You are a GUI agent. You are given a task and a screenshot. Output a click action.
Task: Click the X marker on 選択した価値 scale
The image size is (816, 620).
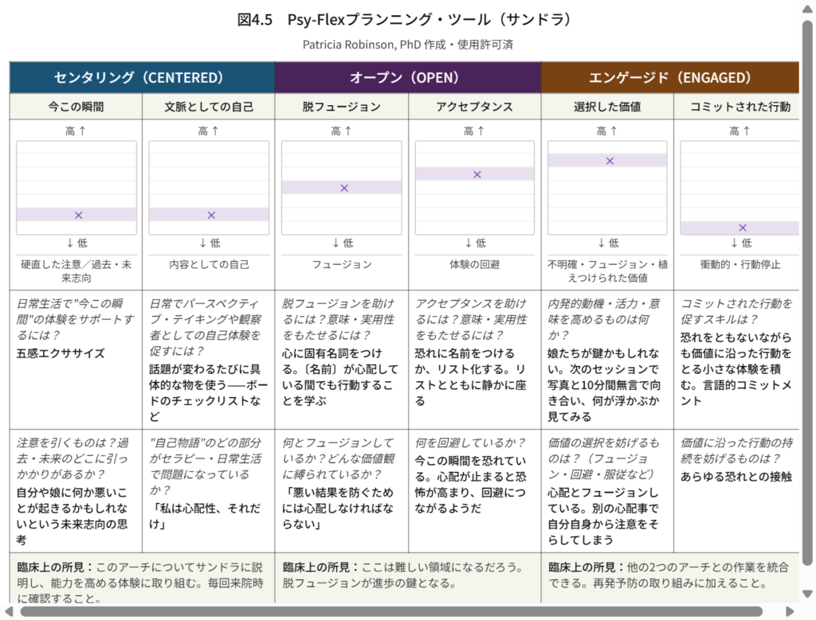[x=610, y=161]
